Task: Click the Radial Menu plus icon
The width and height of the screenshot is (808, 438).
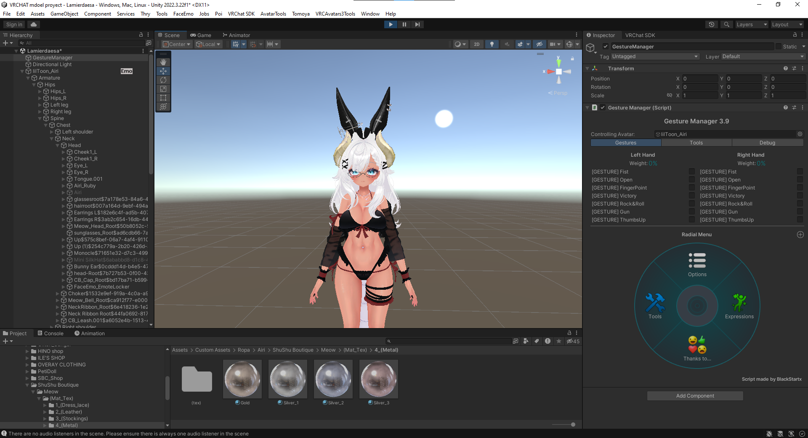Action: [800, 235]
